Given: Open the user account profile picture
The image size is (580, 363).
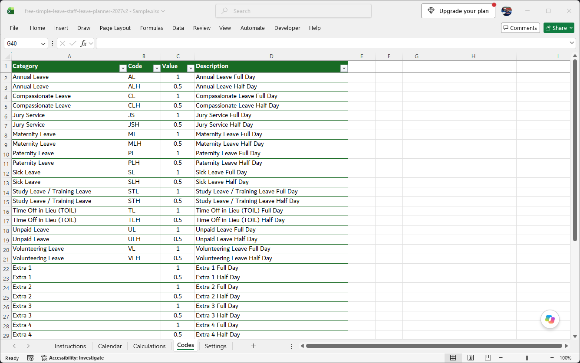Looking at the screenshot, I should coord(507,11).
